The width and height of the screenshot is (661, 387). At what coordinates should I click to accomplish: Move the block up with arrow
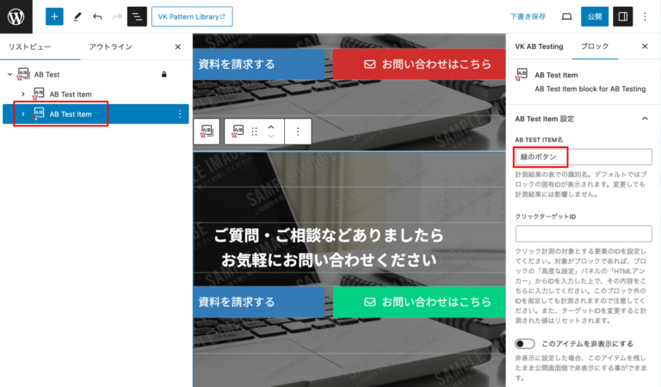point(271,127)
